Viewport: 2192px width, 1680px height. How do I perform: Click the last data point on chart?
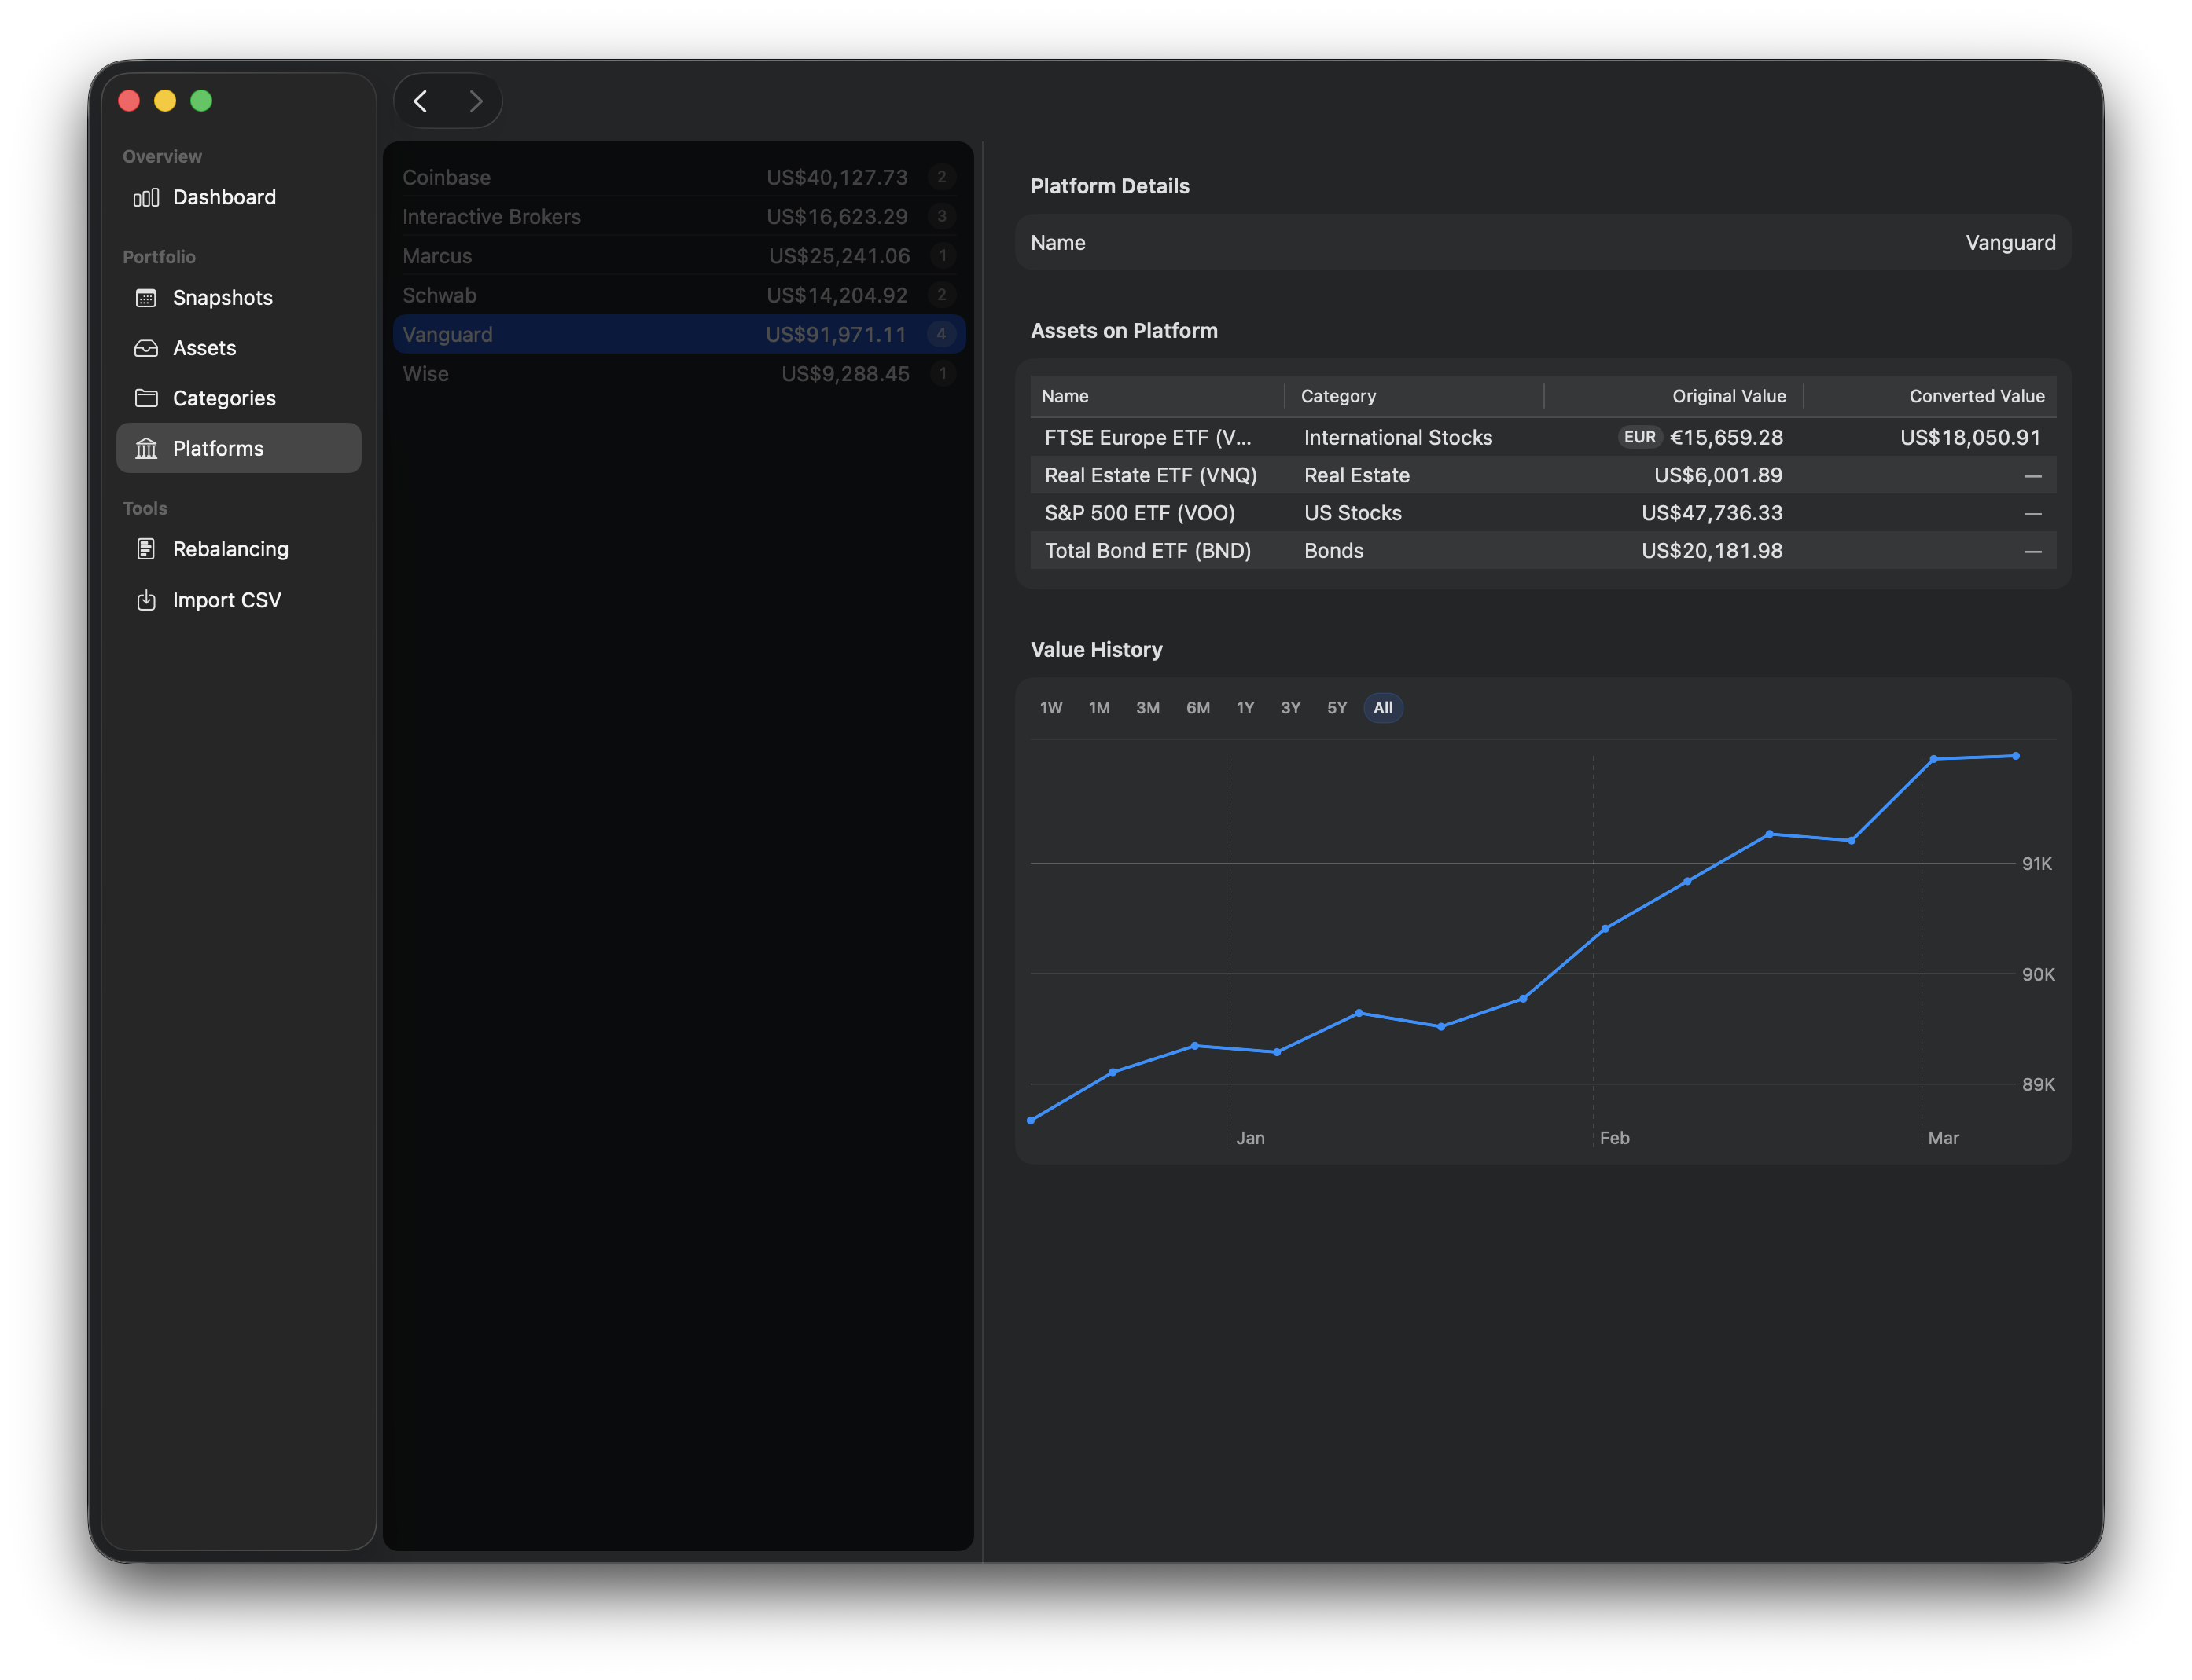click(x=2015, y=756)
